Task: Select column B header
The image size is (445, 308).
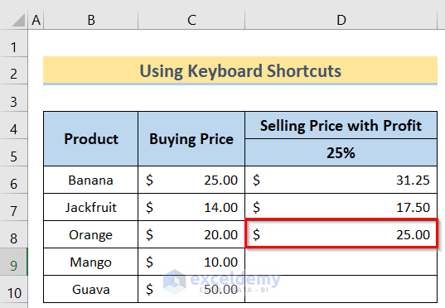Action: coord(91,20)
